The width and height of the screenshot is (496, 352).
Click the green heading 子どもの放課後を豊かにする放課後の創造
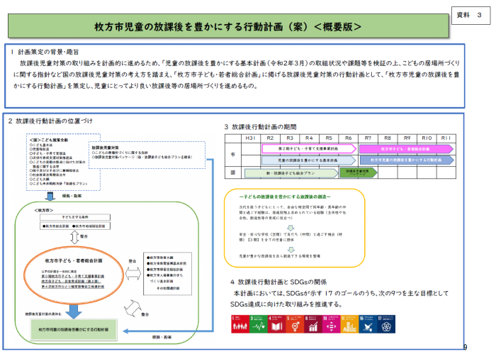285,197
